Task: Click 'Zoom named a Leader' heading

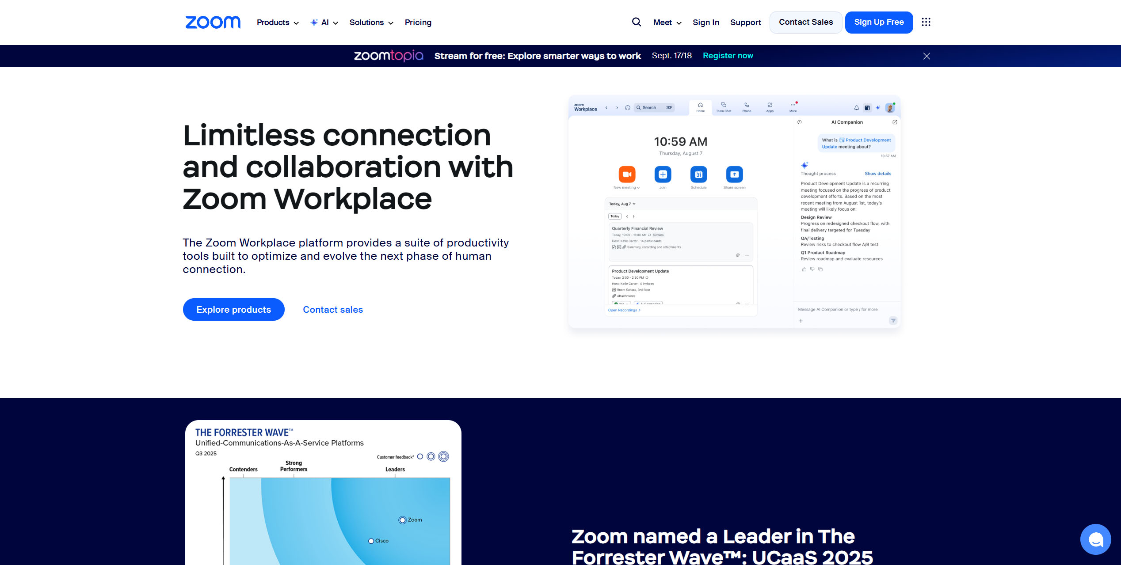Action: [722, 546]
